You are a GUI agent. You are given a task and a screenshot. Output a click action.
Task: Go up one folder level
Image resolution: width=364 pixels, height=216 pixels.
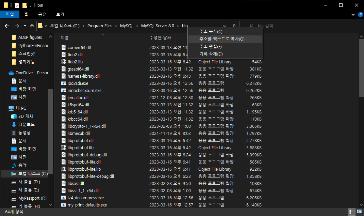[32, 26]
